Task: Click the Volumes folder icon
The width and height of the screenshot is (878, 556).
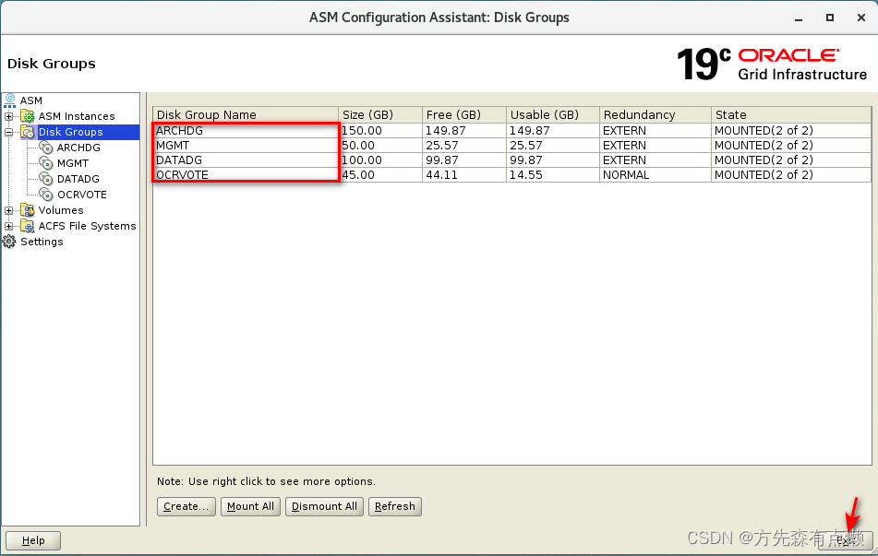Action: [x=28, y=210]
